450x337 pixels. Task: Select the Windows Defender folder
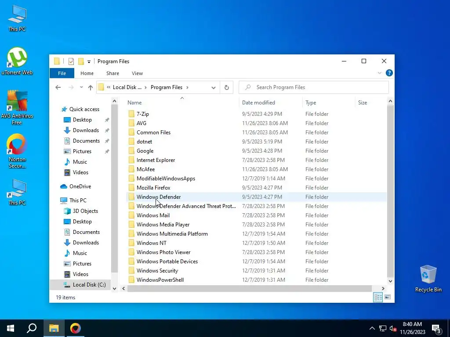256,197
